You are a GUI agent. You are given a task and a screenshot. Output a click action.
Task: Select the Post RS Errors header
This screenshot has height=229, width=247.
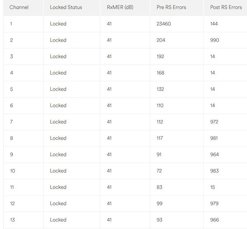coord(226,7)
